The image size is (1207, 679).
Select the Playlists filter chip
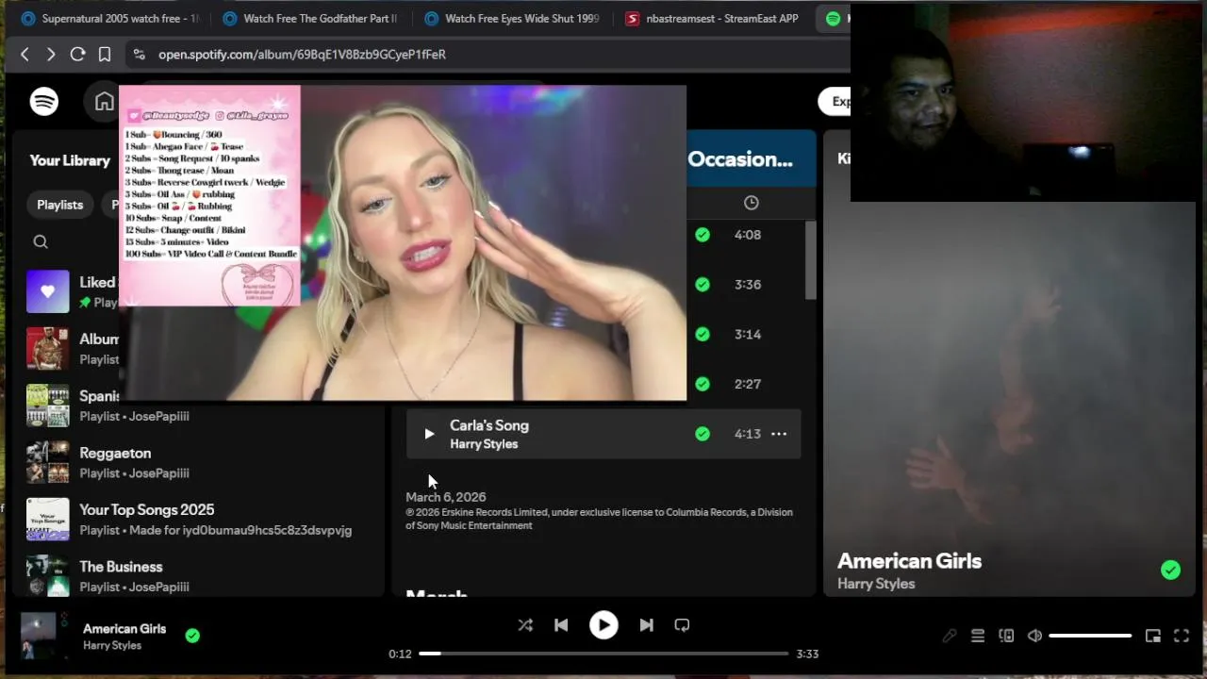(x=60, y=205)
